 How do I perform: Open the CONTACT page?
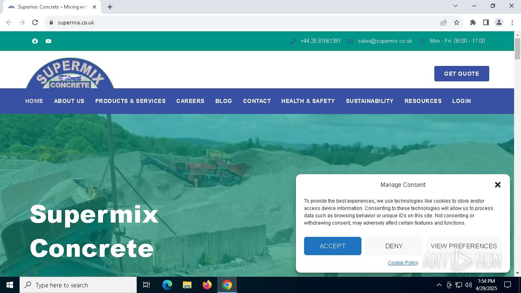[257, 101]
